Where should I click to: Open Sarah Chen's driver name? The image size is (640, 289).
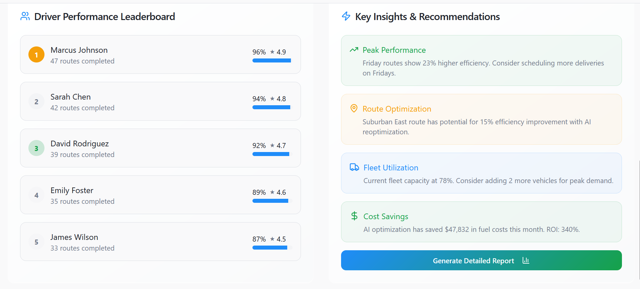click(71, 97)
